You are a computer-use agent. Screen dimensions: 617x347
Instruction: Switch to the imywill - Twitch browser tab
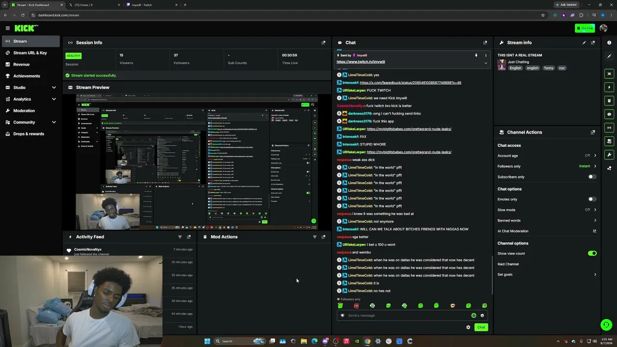click(151, 5)
